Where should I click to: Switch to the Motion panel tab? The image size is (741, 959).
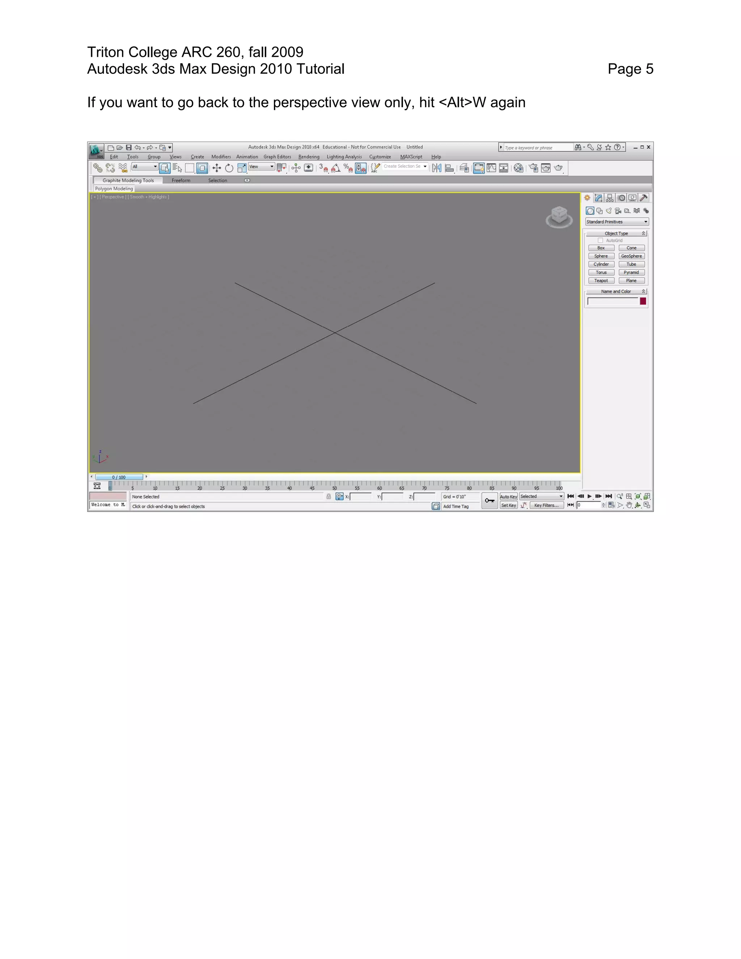coord(621,198)
